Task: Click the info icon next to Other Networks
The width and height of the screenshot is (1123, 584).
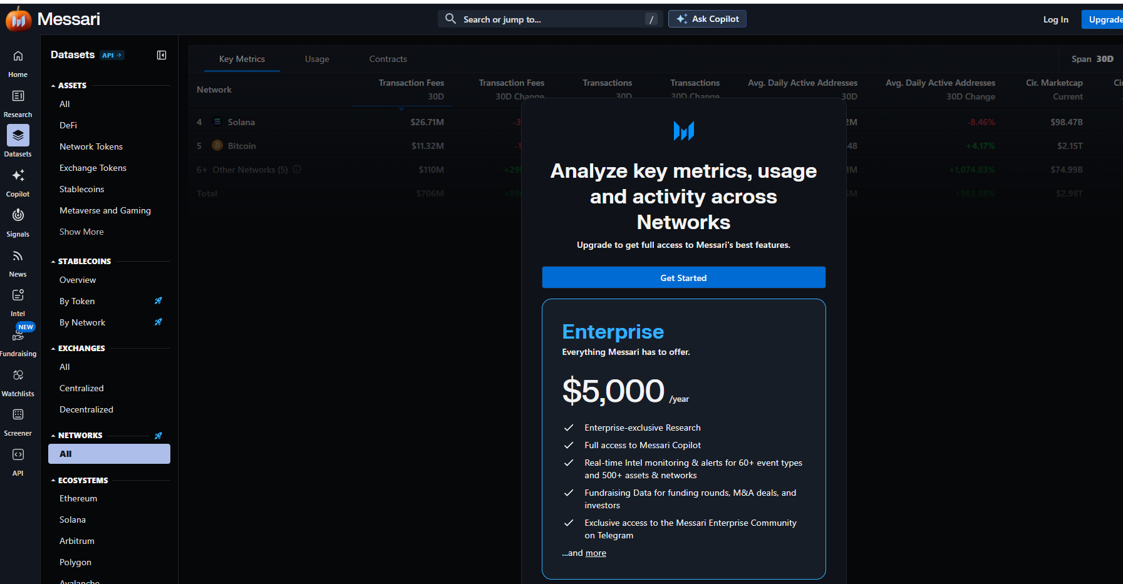Action: [297, 169]
